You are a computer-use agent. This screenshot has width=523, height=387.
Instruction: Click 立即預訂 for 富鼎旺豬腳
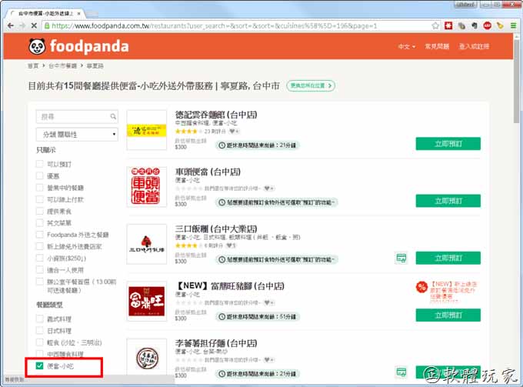click(448, 315)
